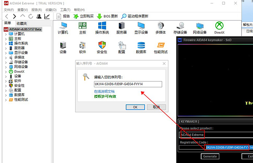Image resolution: width=253 pixels, height=163 pixels.
Task: Open the 计算机 (Computer) category icon
Action: coord(63,28)
